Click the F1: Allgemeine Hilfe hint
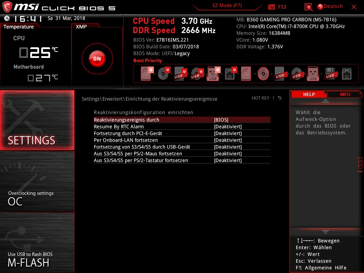This screenshot has height=273, width=364. (321, 268)
